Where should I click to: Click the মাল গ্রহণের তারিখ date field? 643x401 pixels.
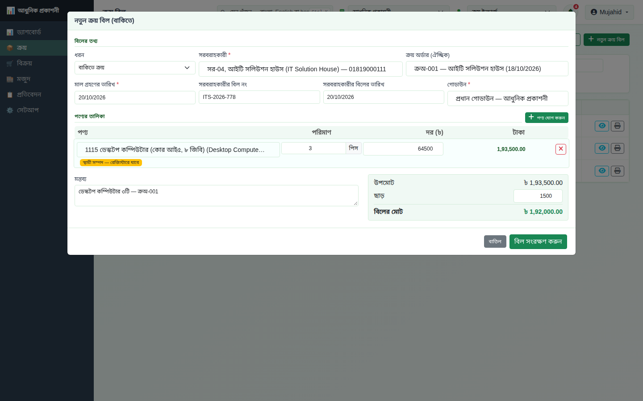pyautogui.click(x=135, y=98)
